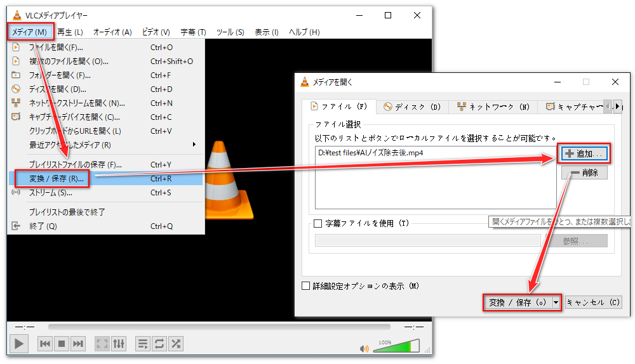The height and width of the screenshot is (364, 635).
Task: Choose ファイルを開く(F)... menu entry
Action: click(x=106, y=48)
